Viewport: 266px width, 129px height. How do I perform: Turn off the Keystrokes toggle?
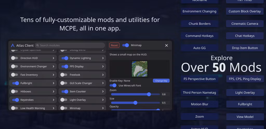coord(15,100)
